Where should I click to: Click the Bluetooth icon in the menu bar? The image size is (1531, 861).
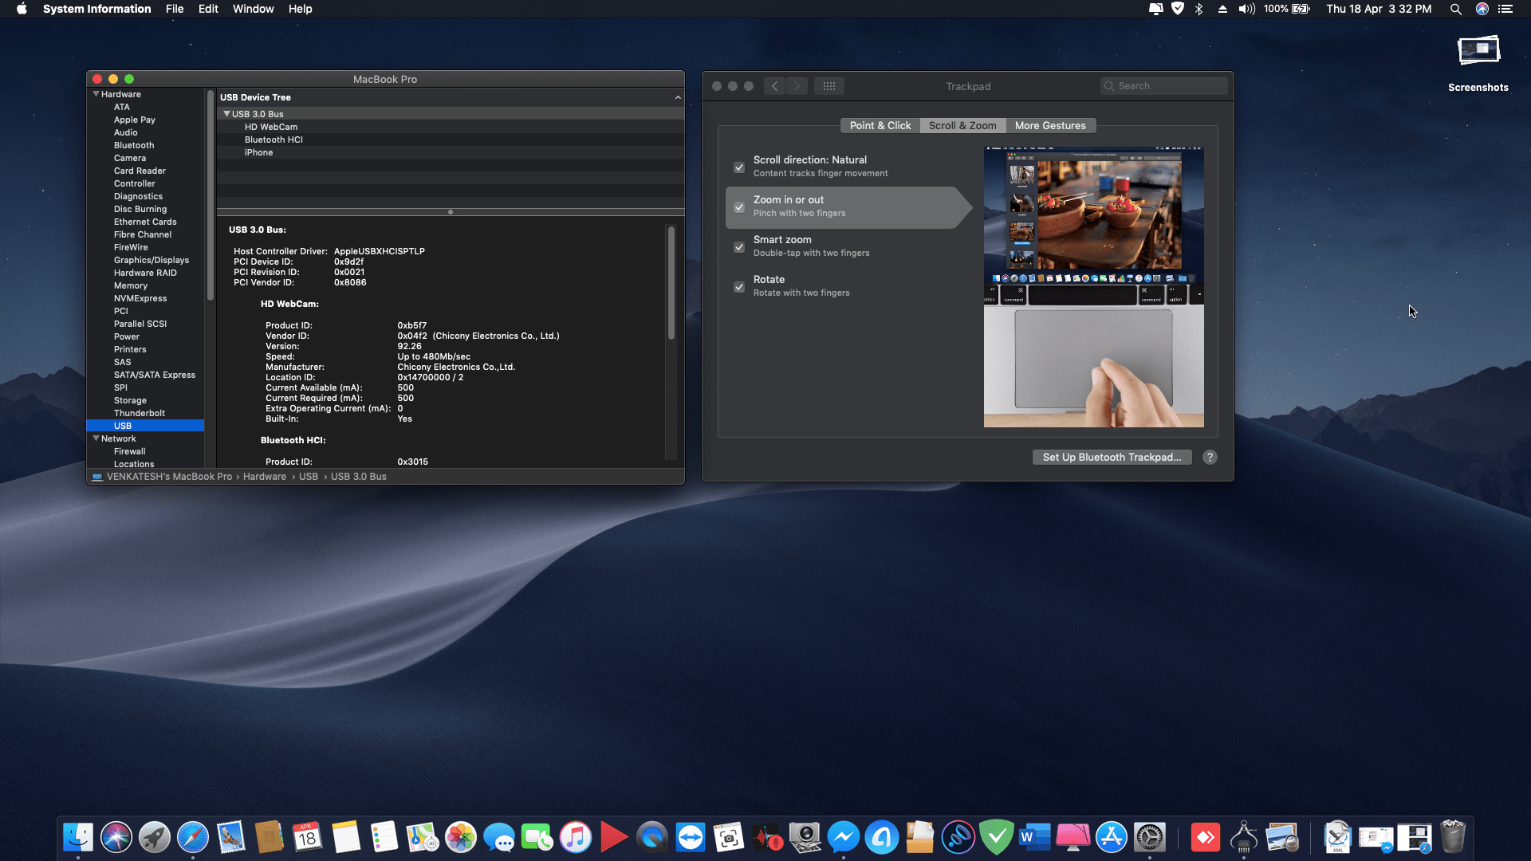tap(1198, 9)
